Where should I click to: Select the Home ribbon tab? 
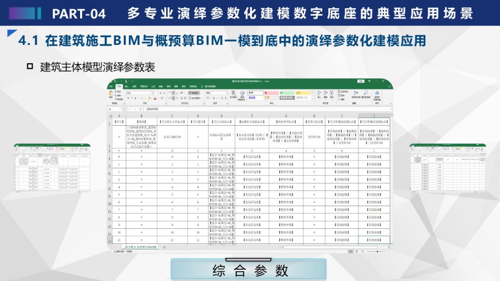tap(119, 86)
